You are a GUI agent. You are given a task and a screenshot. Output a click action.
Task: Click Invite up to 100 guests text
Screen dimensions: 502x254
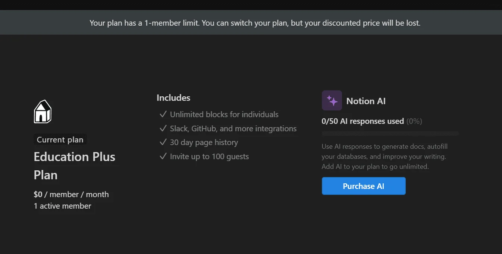209,156
